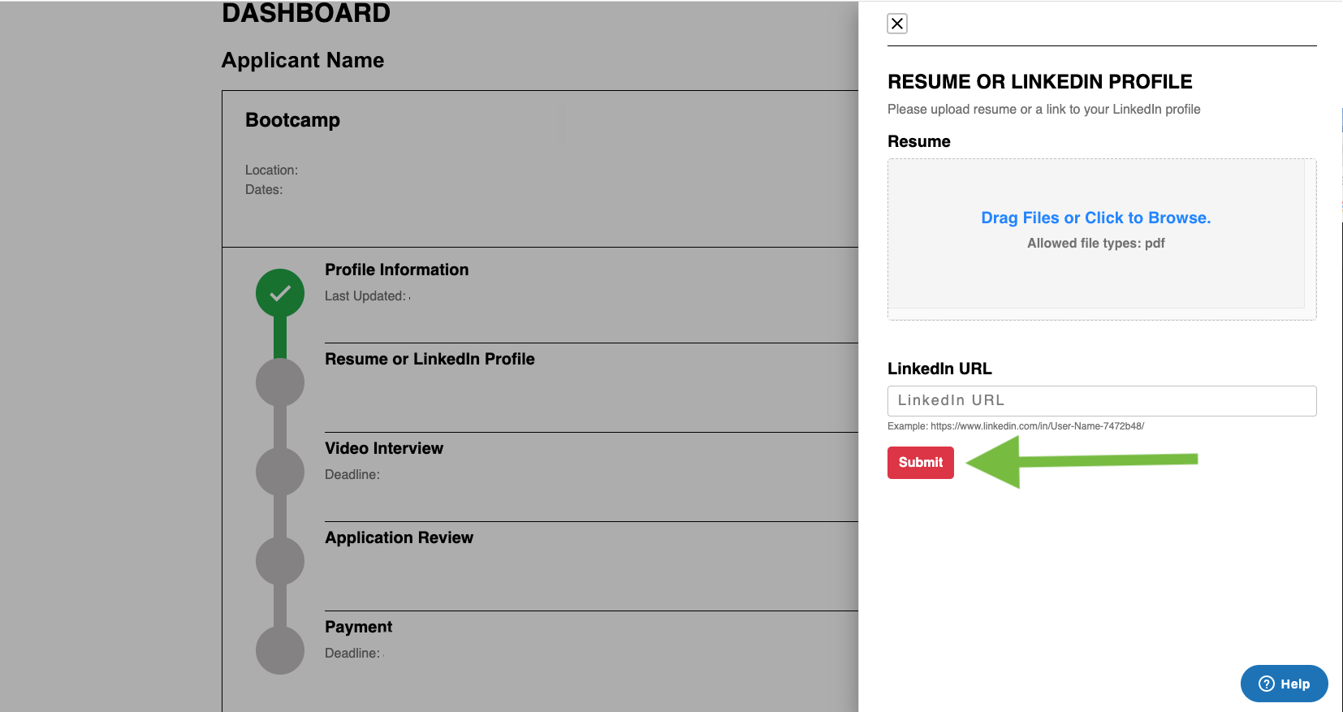Select the Resume or LinkedIn Profile step circle
Image resolution: width=1343 pixels, height=712 pixels.
tap(279, 382)
